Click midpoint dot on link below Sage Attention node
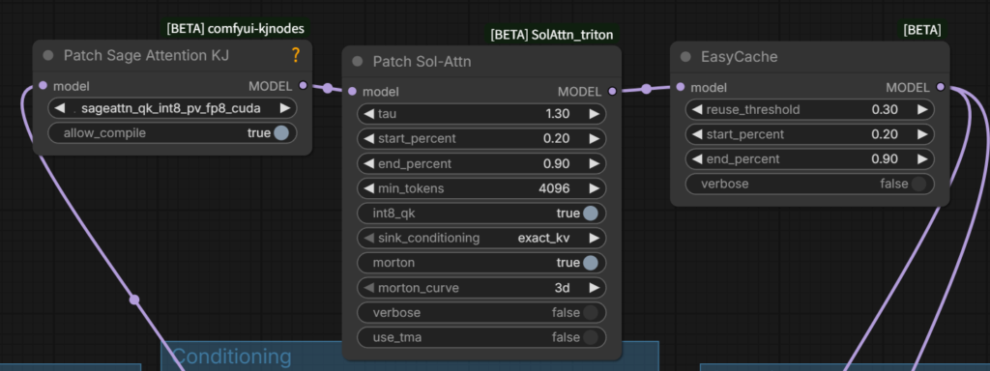 [x=133, y=300]
